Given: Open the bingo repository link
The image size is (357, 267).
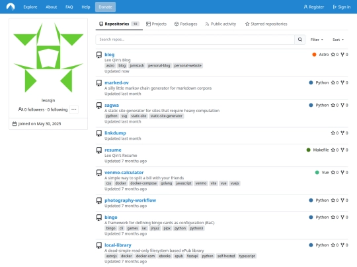Looking at the screenshot, I should (x=111, y=218).
